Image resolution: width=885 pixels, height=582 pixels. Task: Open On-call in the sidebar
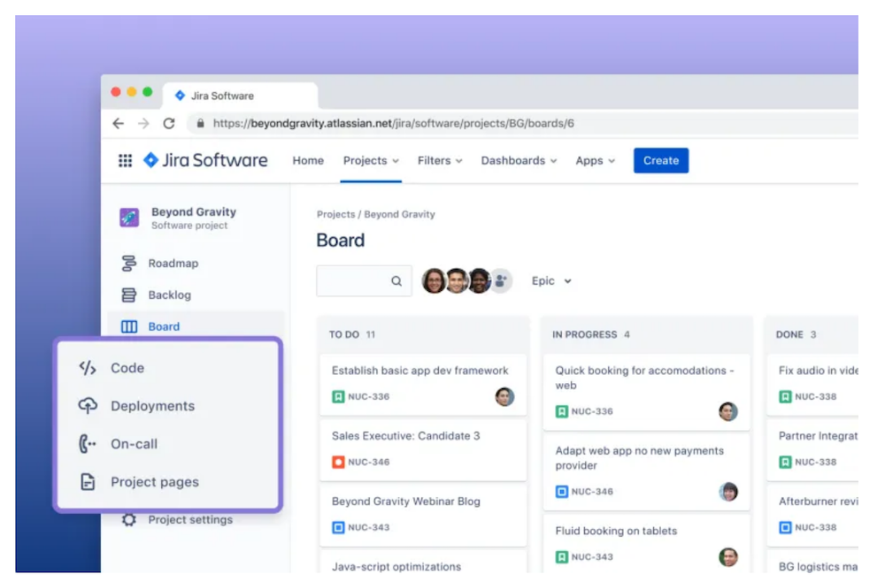click(134, 444)
